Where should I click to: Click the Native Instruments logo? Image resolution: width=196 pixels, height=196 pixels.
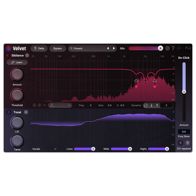188,48
